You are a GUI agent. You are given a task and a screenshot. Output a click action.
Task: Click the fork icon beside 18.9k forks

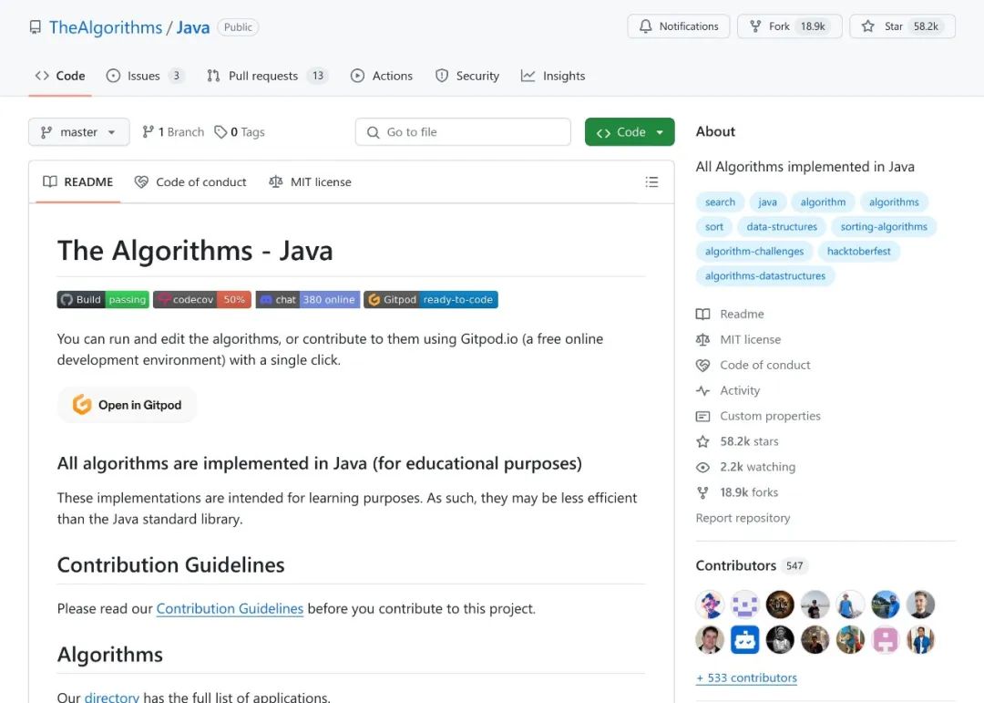pos(702,492)
